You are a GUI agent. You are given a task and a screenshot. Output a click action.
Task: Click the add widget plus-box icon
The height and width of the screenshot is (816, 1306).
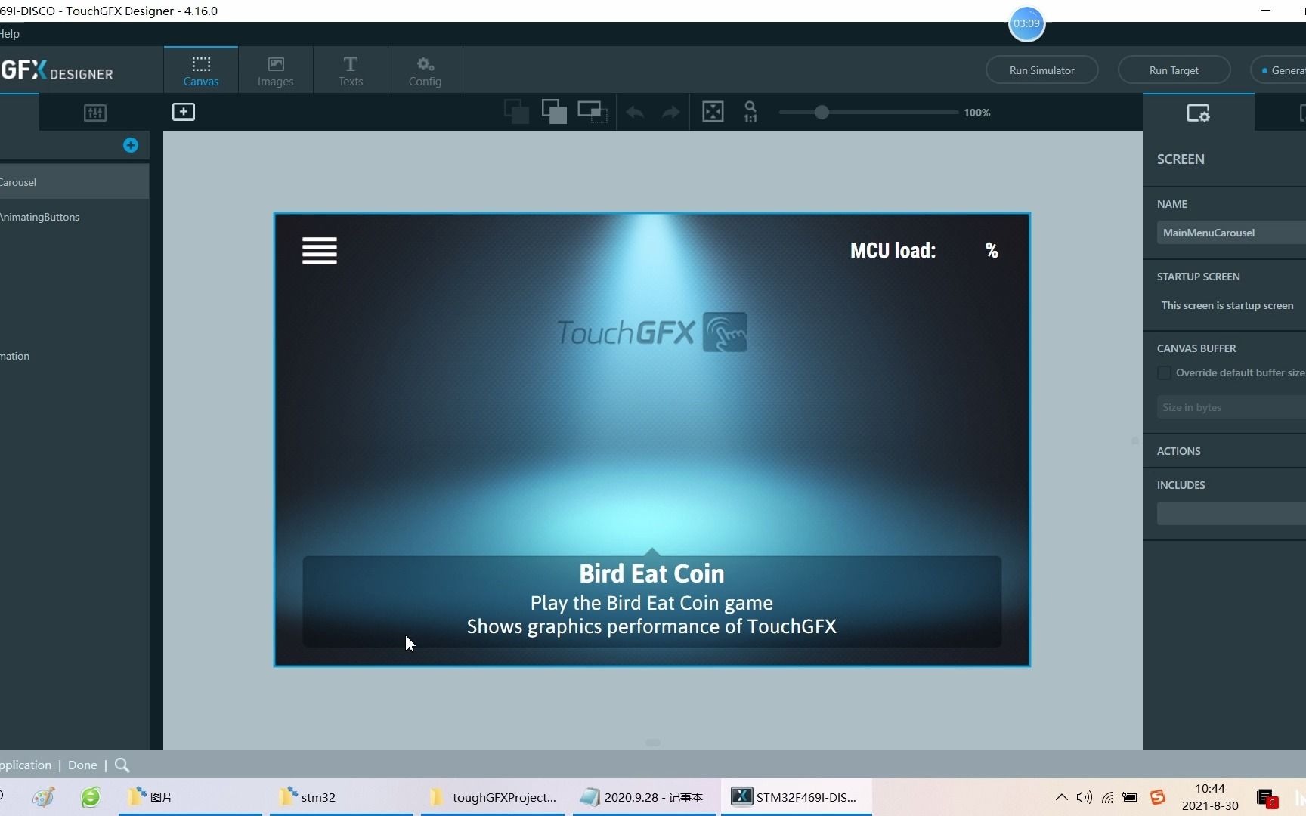(x=184, y=112)
